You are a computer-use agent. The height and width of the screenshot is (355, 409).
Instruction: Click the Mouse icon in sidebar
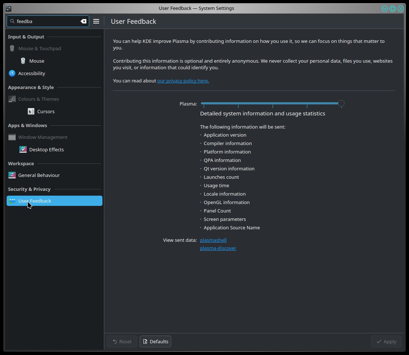point(23,61)
